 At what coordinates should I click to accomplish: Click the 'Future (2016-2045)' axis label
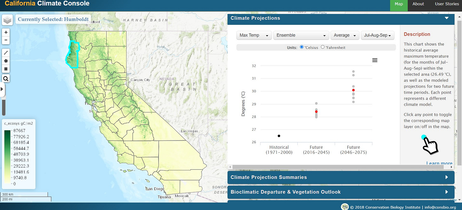[x=316, y=150]
